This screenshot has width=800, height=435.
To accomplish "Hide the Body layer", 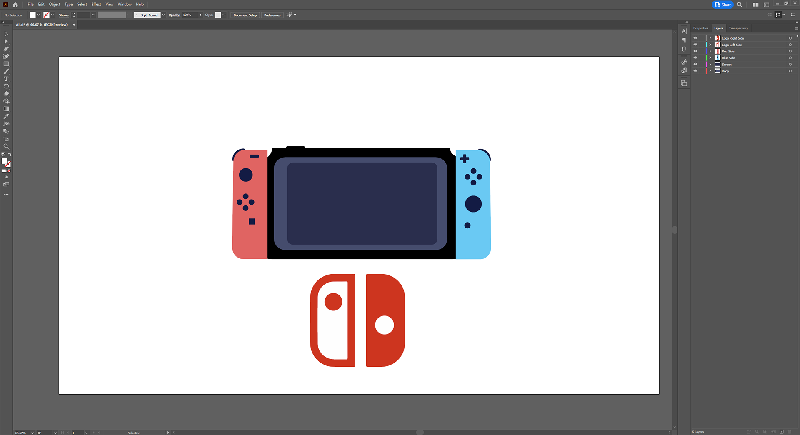I will (695, 71).
